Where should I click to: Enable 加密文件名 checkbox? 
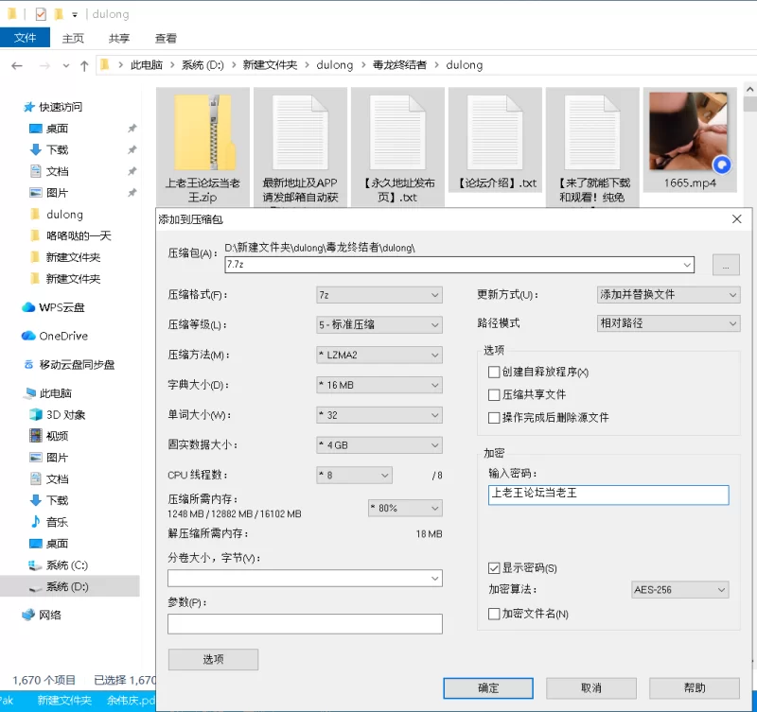[493, 614]
